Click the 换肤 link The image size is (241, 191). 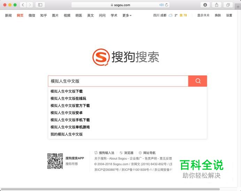218,15
